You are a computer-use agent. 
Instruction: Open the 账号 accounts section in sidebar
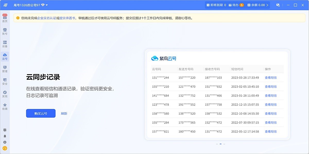pyautogui.click(x=5, y=31)
